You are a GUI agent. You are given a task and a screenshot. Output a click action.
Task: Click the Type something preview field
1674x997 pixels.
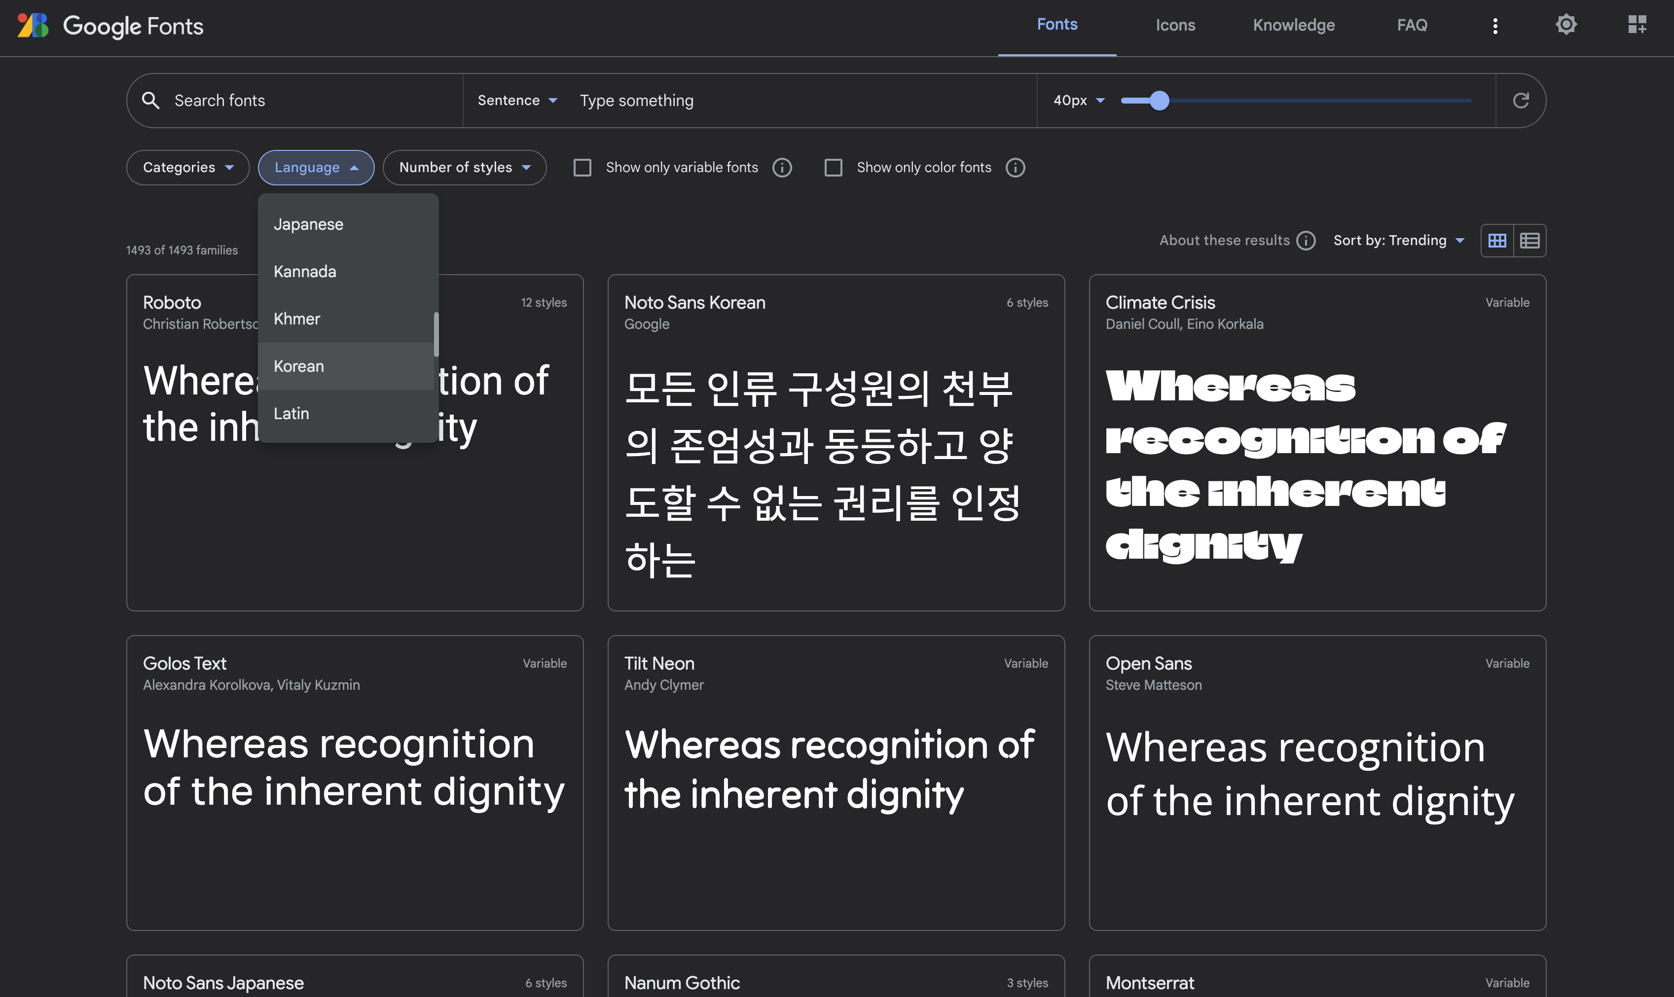tap(803, 100)
